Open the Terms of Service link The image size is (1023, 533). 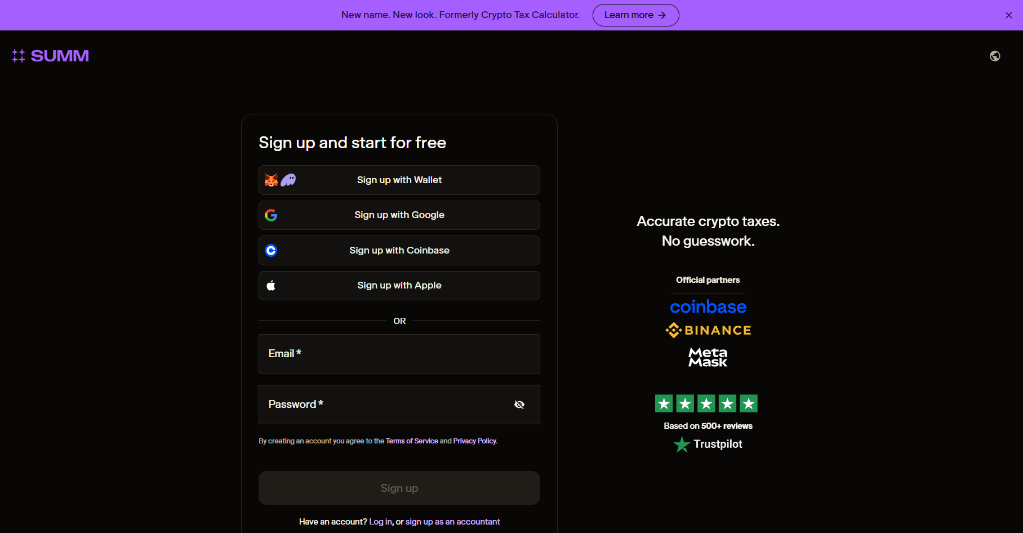click(x=411, y=441)
